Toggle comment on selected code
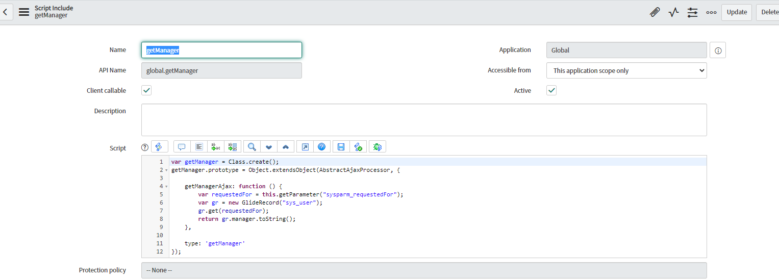 click(182, 147)
